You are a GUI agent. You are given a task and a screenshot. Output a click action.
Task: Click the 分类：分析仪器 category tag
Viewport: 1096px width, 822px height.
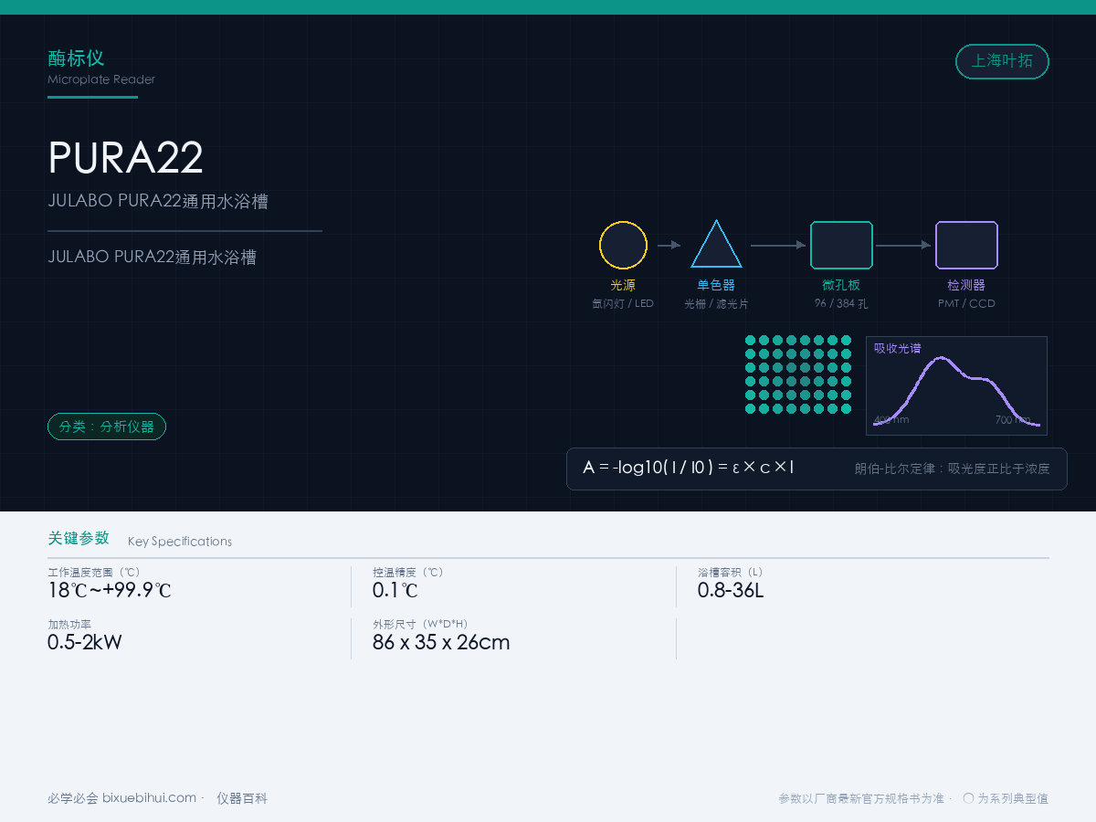[107, 427]
